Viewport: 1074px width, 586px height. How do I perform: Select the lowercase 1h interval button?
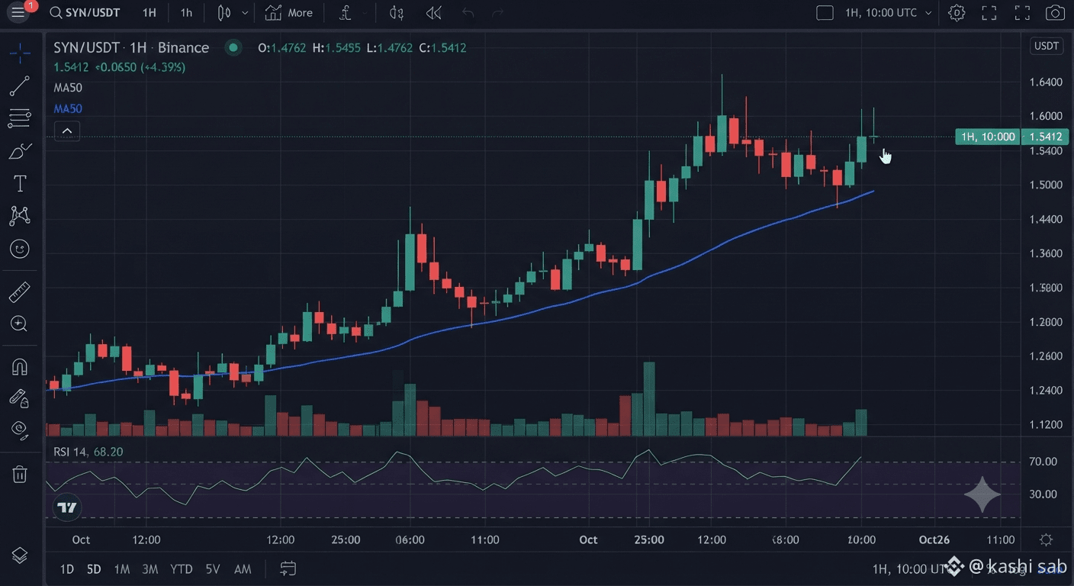click(186, 13)
